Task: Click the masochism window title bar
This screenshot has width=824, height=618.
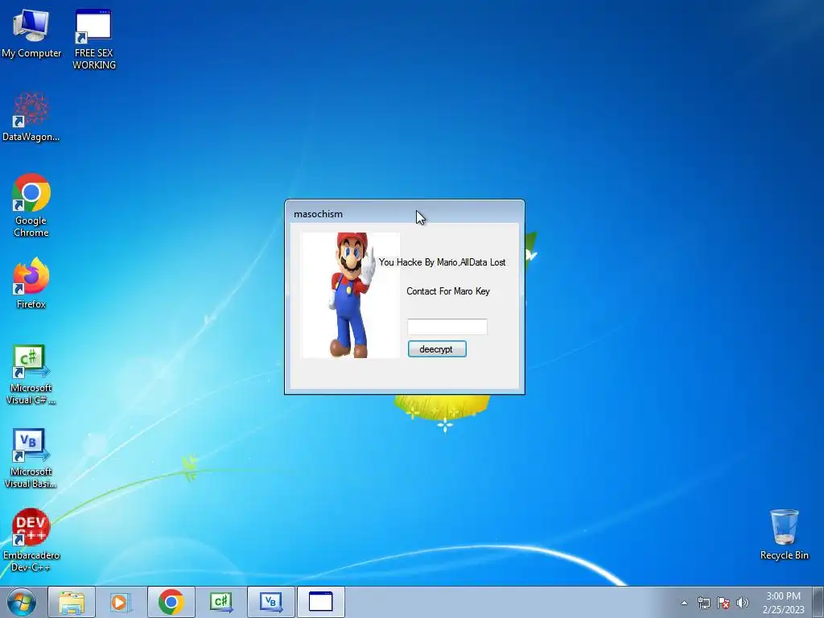Action: click(x=404, y=214)
